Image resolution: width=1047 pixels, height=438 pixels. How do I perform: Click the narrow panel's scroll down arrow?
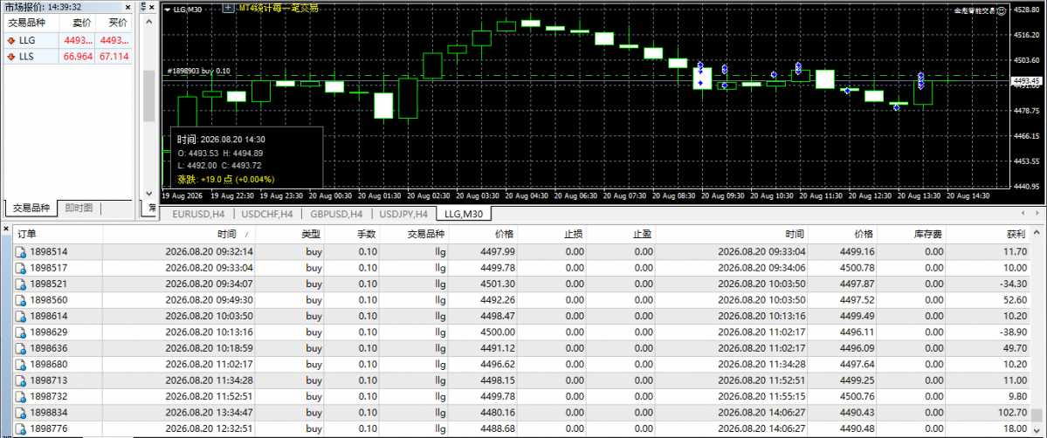point(149,194)
